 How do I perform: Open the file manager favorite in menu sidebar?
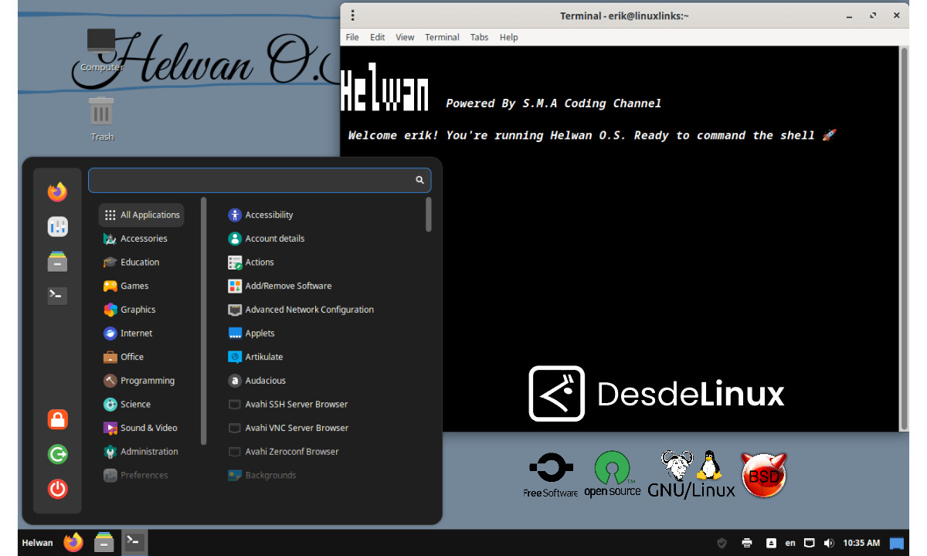pos(57,261)
